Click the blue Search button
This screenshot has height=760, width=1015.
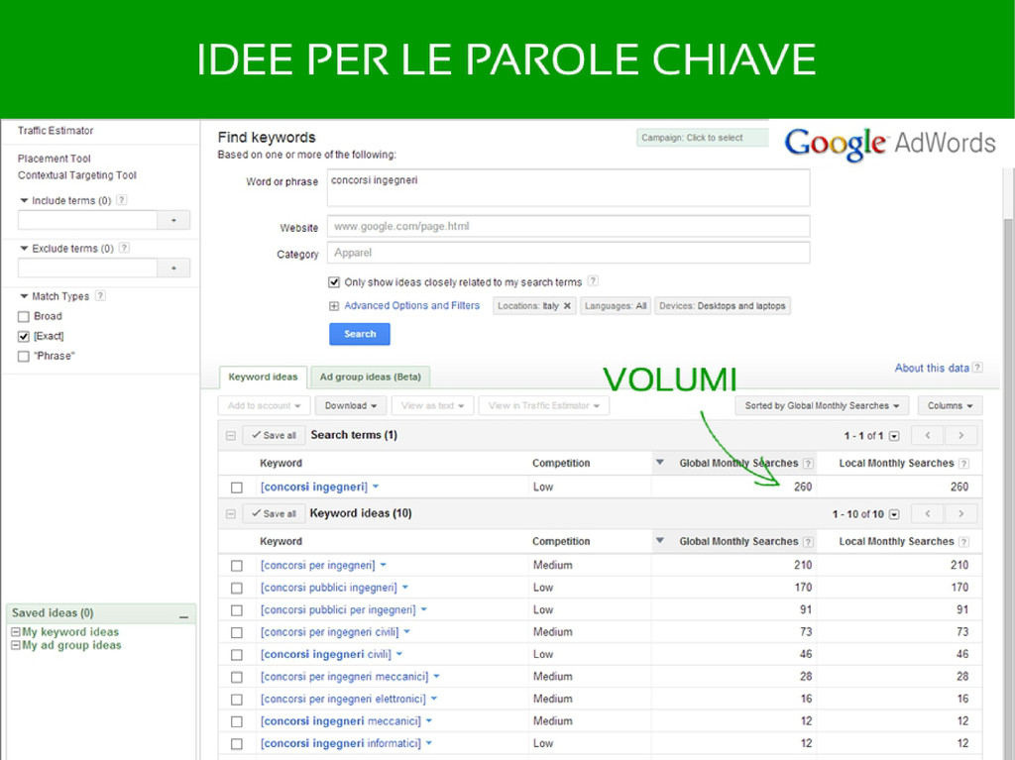pyautogui.click(x=360, y=334)
